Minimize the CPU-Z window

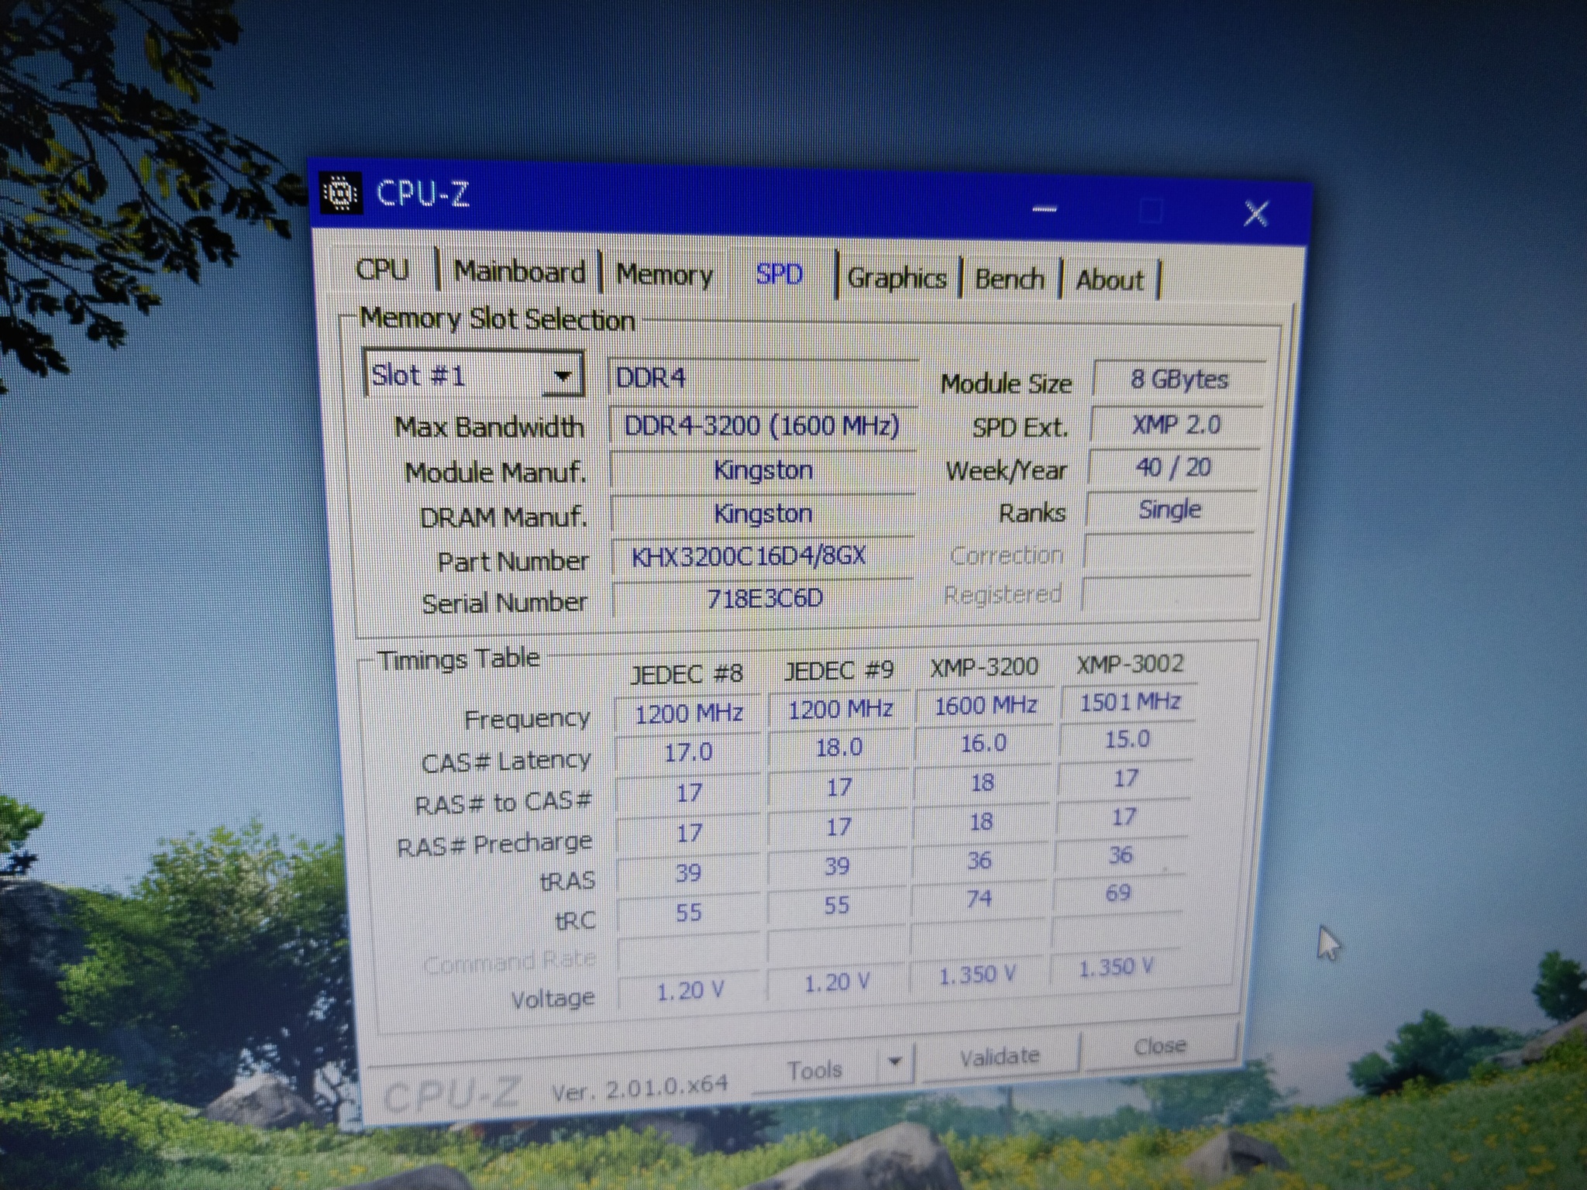click(1045, 209)
